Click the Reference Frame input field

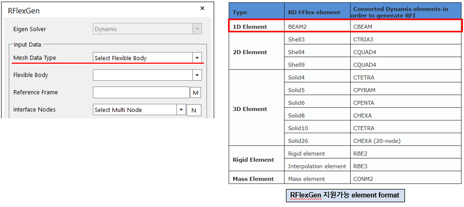coord(141,92)
